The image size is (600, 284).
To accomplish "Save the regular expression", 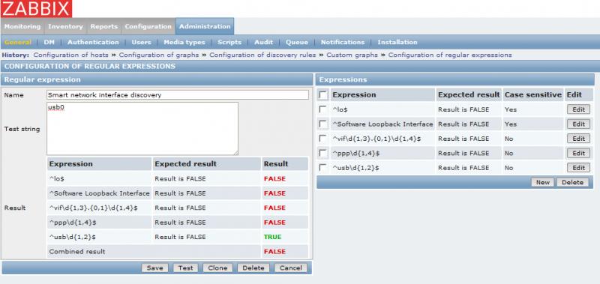I will (155, 268).
